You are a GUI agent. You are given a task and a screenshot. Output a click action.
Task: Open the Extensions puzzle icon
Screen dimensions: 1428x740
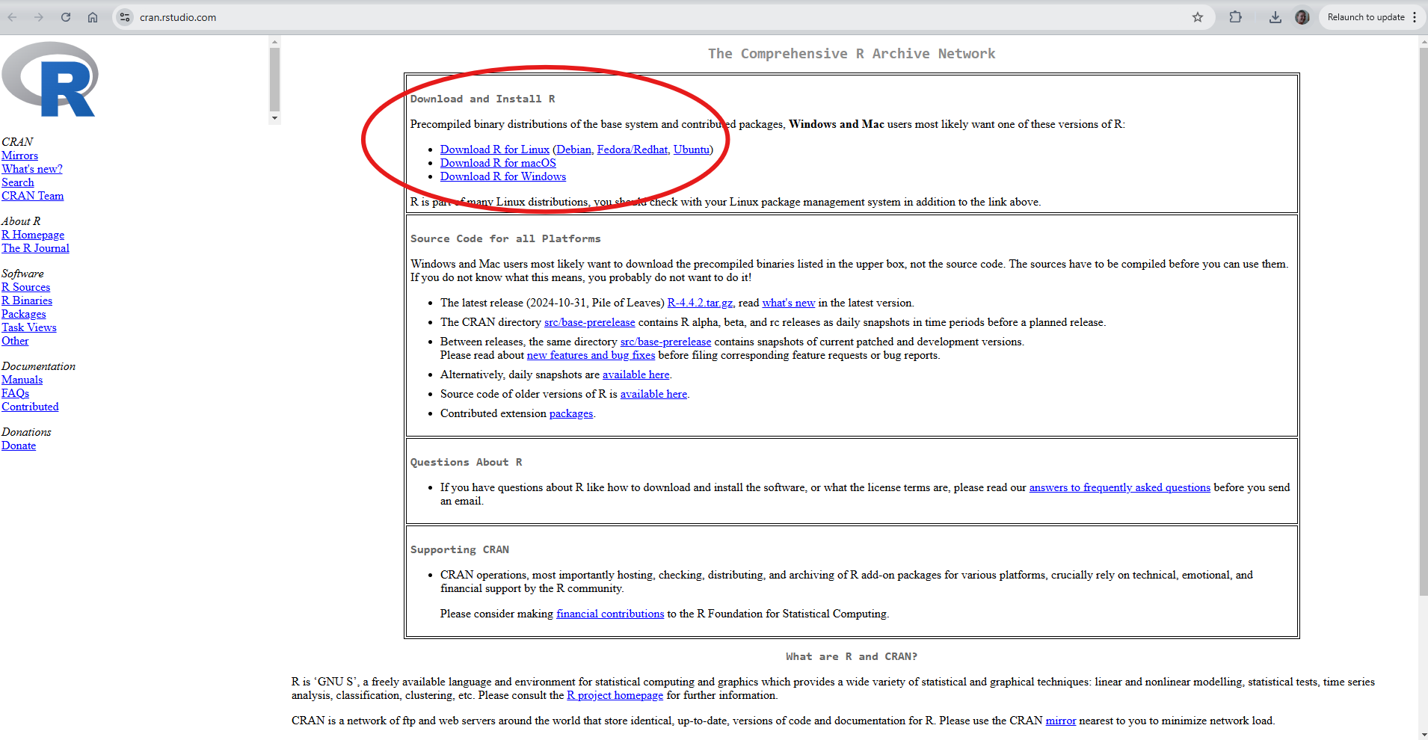point(1236,17)
